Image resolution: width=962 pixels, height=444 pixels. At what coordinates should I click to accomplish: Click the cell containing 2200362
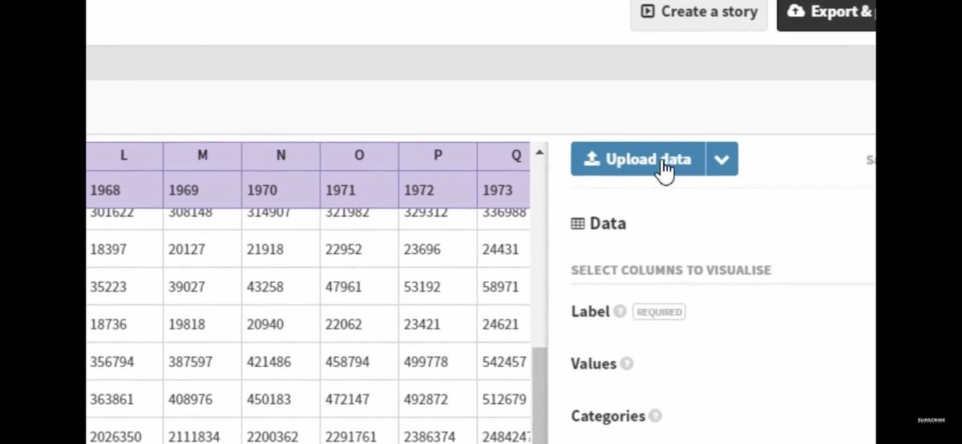tap(281, 431)
